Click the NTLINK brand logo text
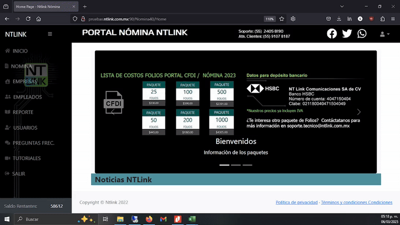The image size is (400, 225). (x=16, y=34)
